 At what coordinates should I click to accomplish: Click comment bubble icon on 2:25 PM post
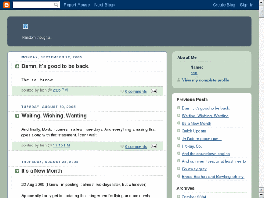[x=122, y=91]
